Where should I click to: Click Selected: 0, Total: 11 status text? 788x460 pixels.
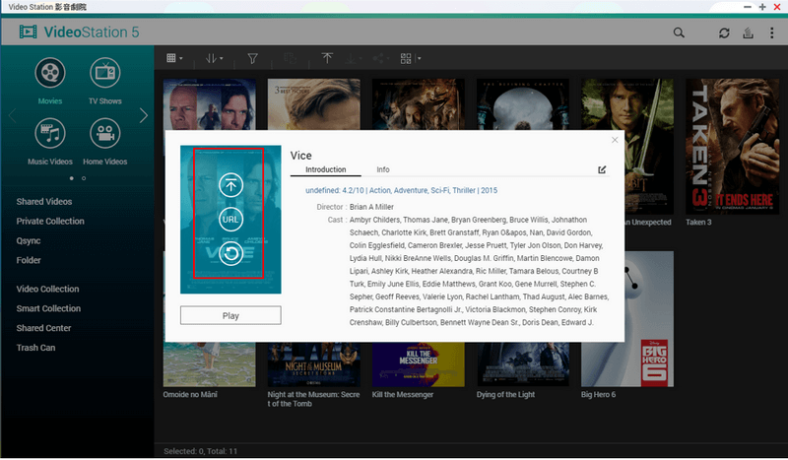(201, 451)
